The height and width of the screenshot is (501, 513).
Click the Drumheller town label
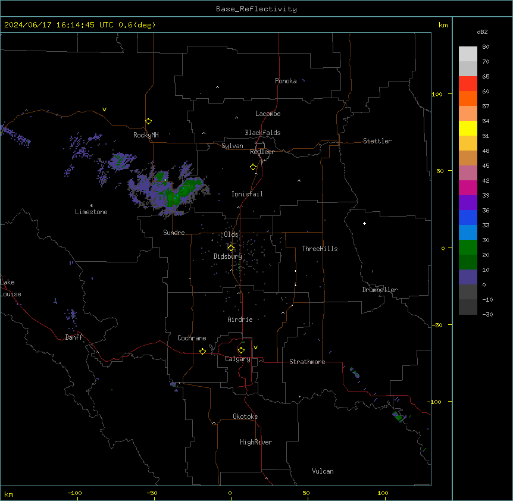click(380, 290)
